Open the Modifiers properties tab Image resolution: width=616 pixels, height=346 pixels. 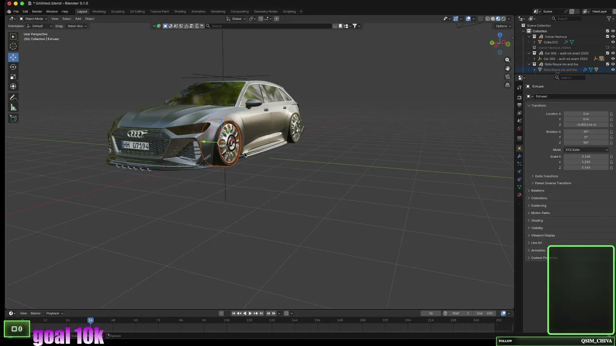pyautogui.click(x=519, y=156)
